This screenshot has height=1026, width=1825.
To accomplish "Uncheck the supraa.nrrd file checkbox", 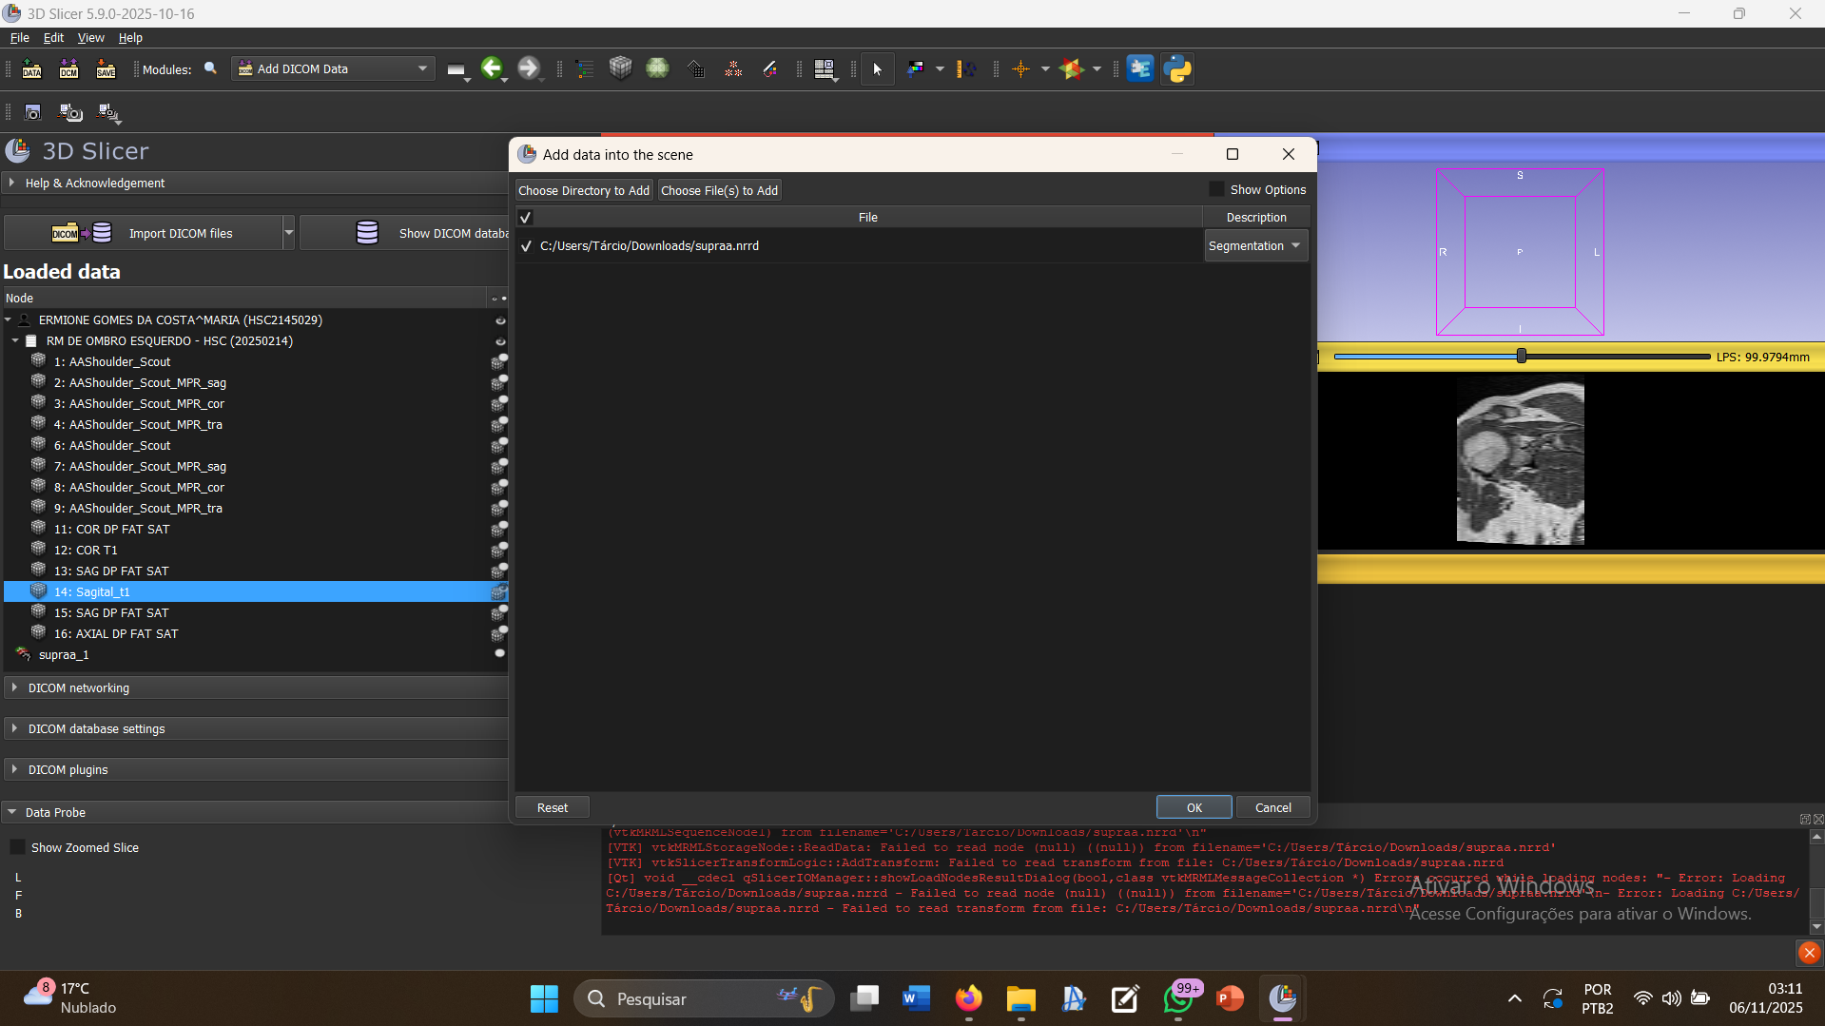I will click(x=526, y=246).
